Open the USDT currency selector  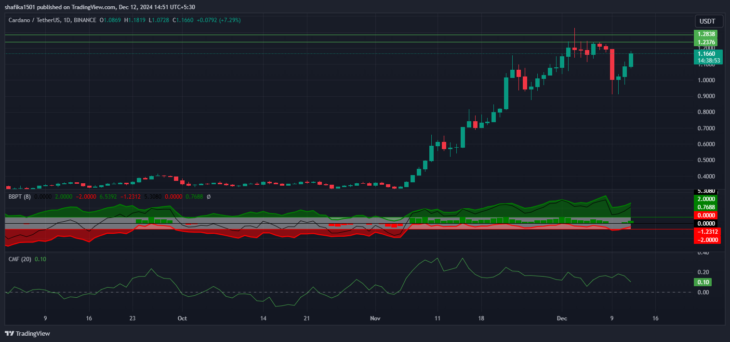coord(708,21)
